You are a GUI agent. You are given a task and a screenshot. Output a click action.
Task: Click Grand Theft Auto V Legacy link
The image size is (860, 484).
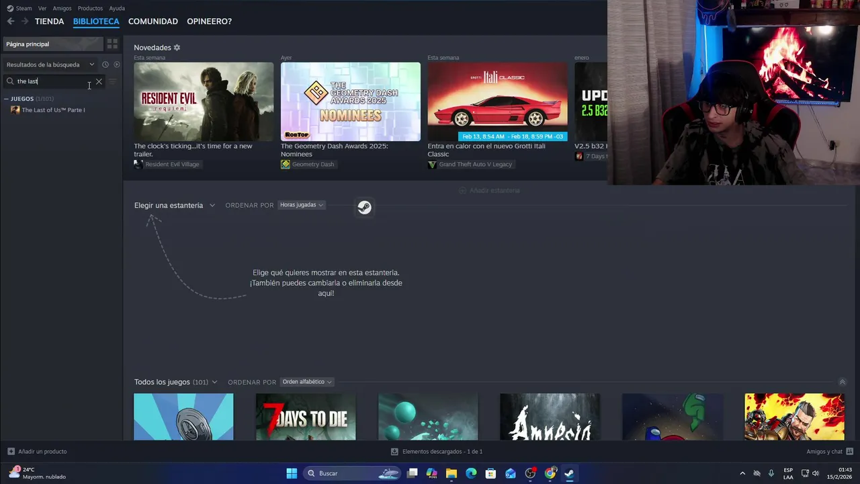[x=475, y=164]
